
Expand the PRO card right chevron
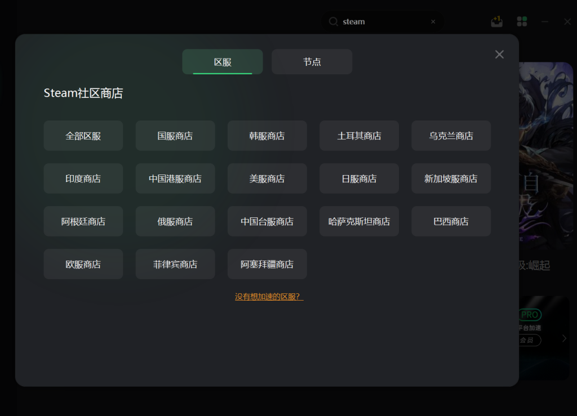pyautogui.click(x=564, y=338)
